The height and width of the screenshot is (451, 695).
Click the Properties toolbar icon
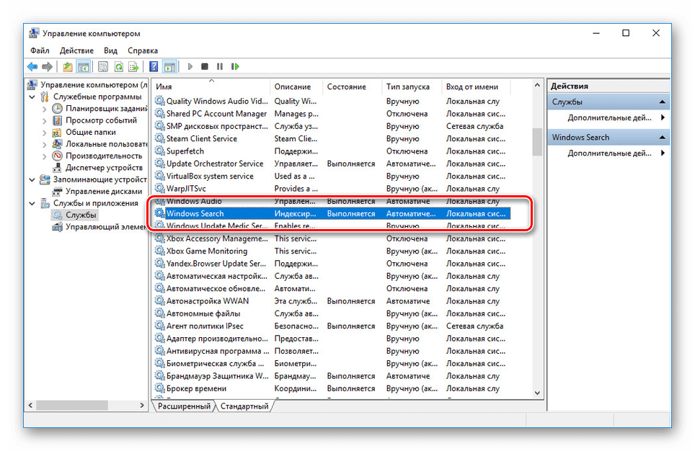[x=102, y=67]
